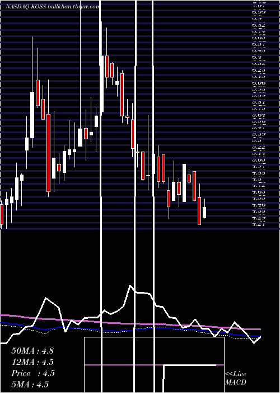Screen dimensions: 280x393
Task: Click the 4.29 price axis label
Action: (x=259, y=218)
